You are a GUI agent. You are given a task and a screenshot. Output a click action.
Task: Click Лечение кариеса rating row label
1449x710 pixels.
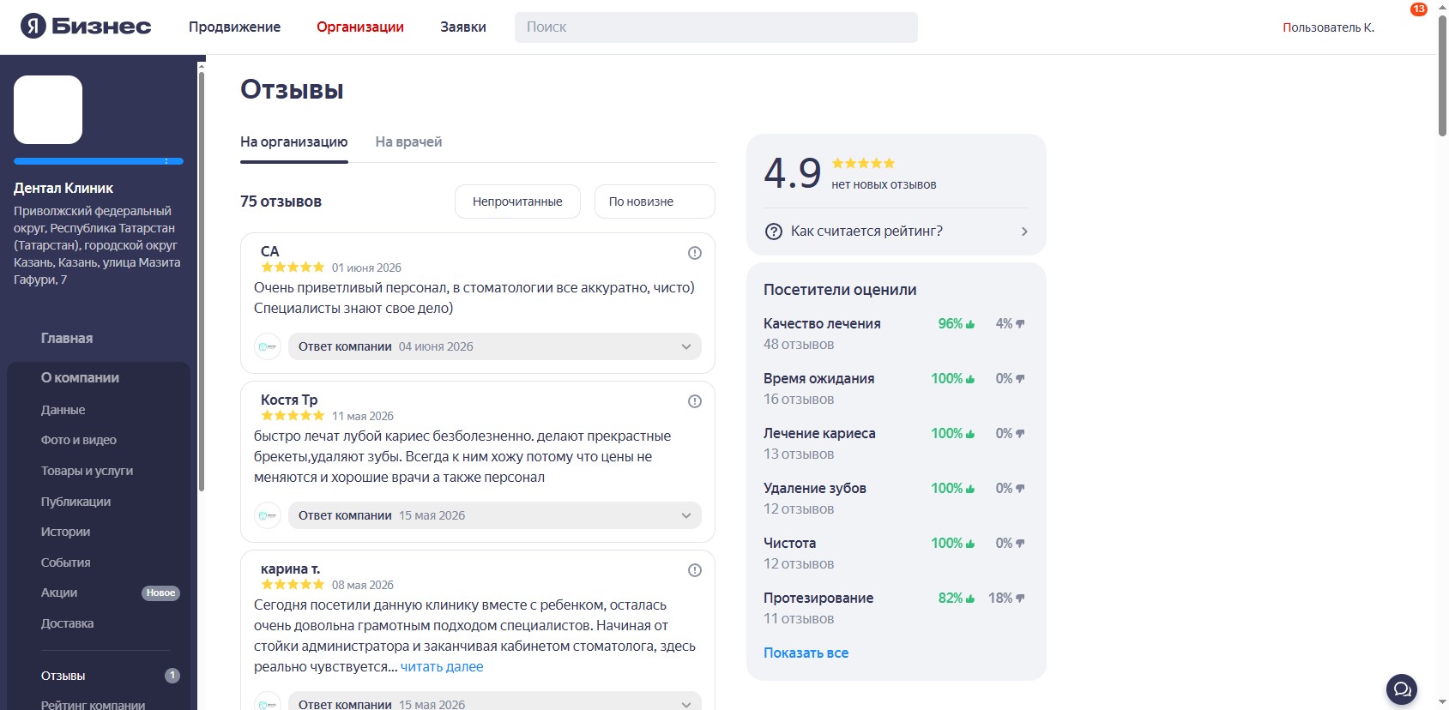point(819,434)
